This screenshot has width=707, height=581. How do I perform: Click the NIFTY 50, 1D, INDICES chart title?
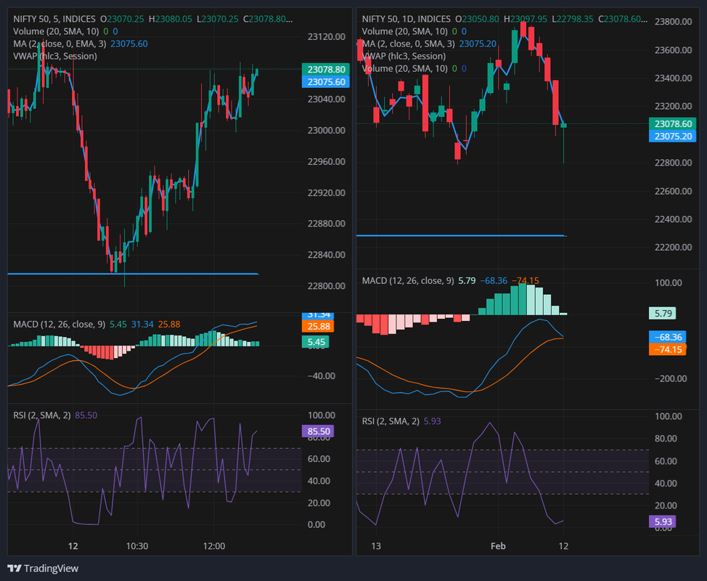point(406,19)
